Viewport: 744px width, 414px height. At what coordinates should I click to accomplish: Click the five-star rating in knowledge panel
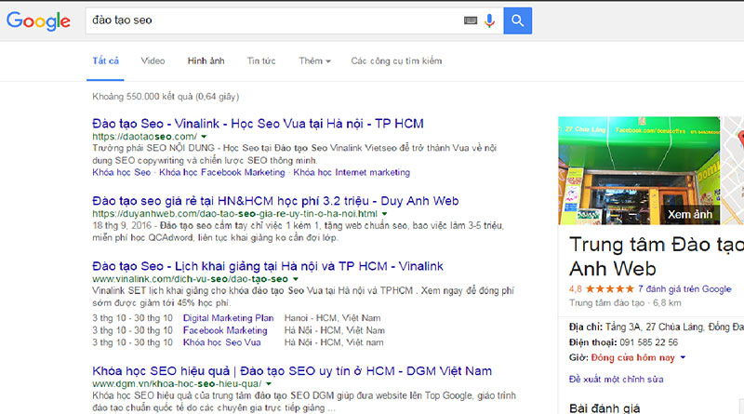[x=610, y=289]
